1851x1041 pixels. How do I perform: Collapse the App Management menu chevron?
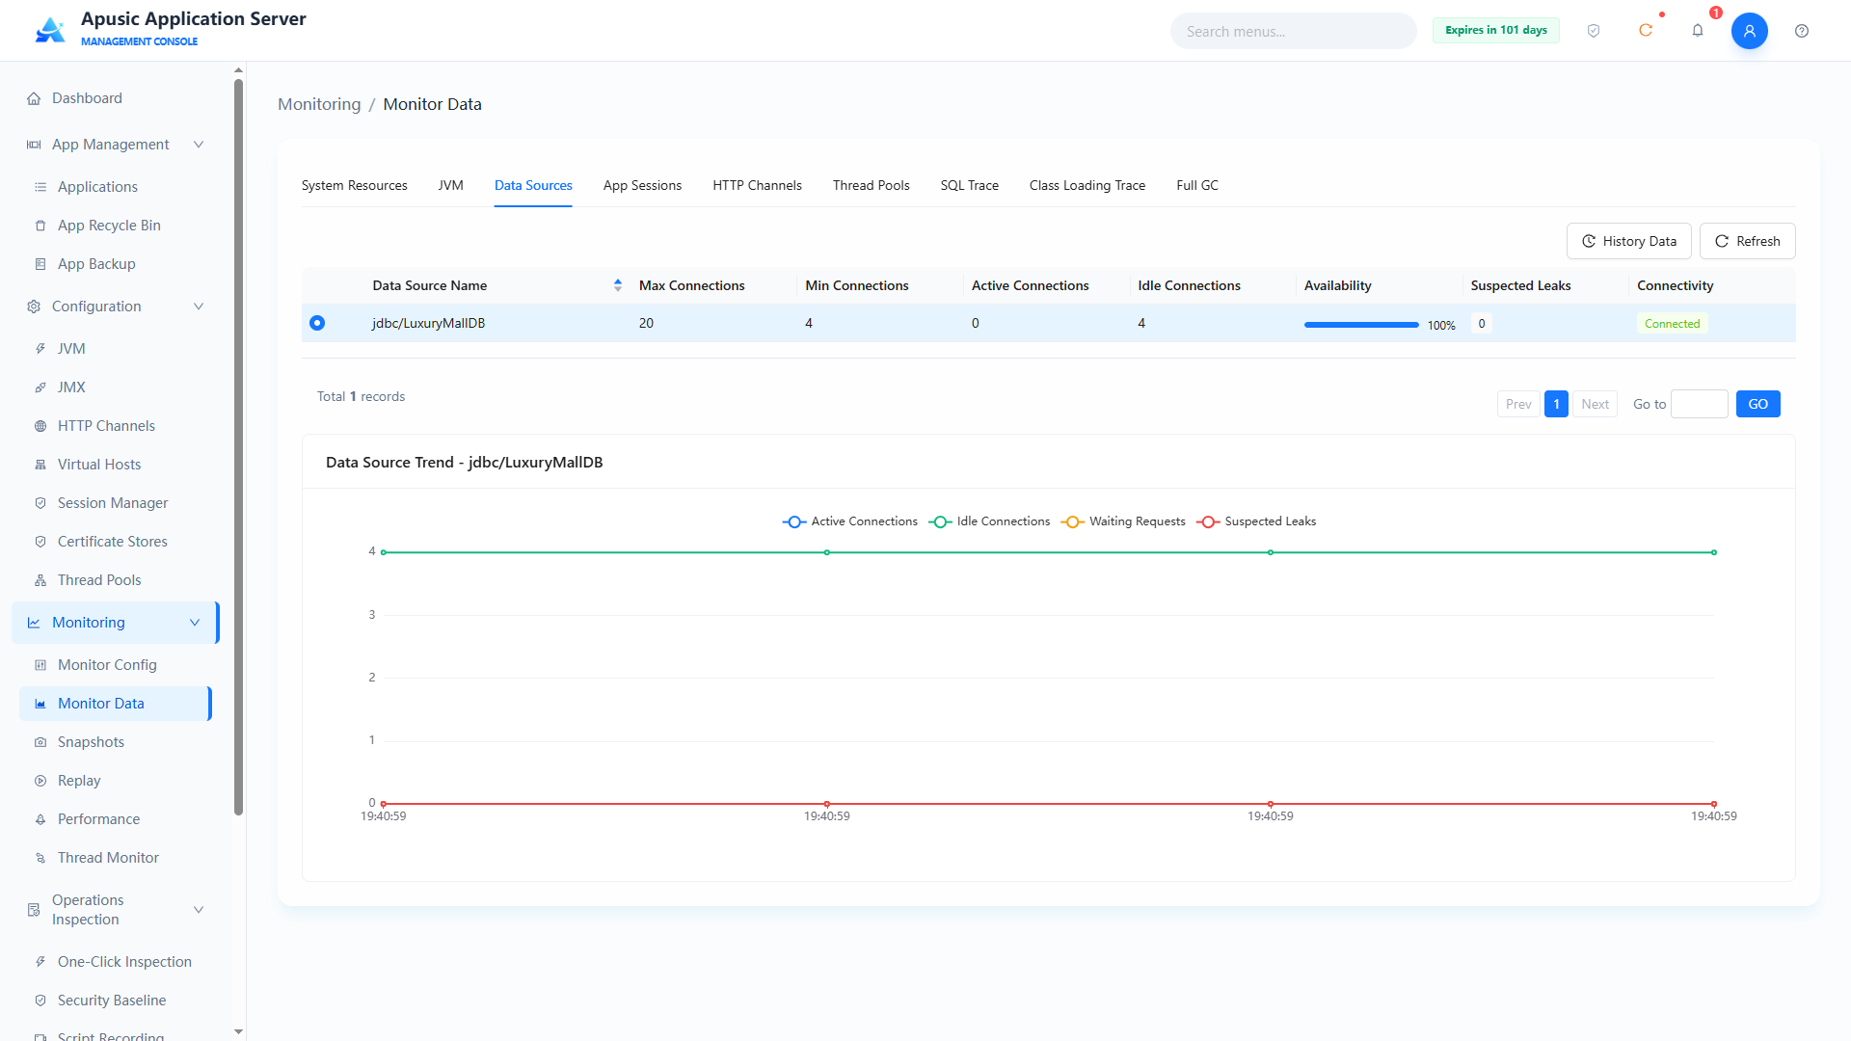(x=199, y=145)
